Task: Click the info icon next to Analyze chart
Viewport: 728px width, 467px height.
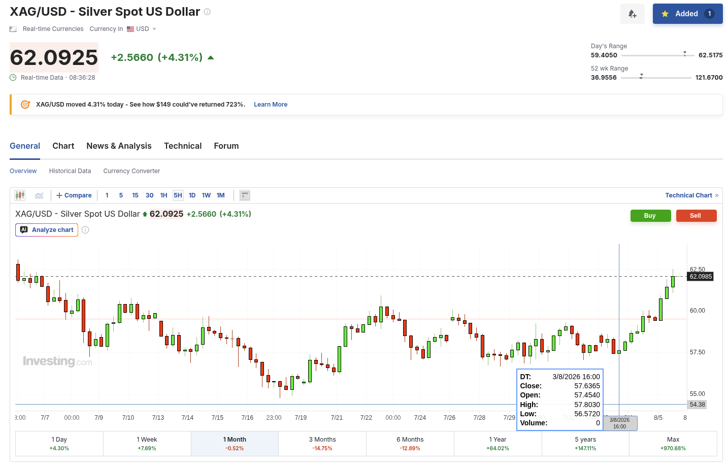Action: pos(85,230)
